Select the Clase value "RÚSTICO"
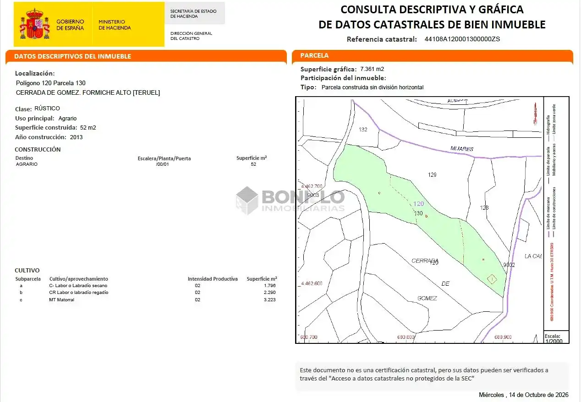 point(47,109)
